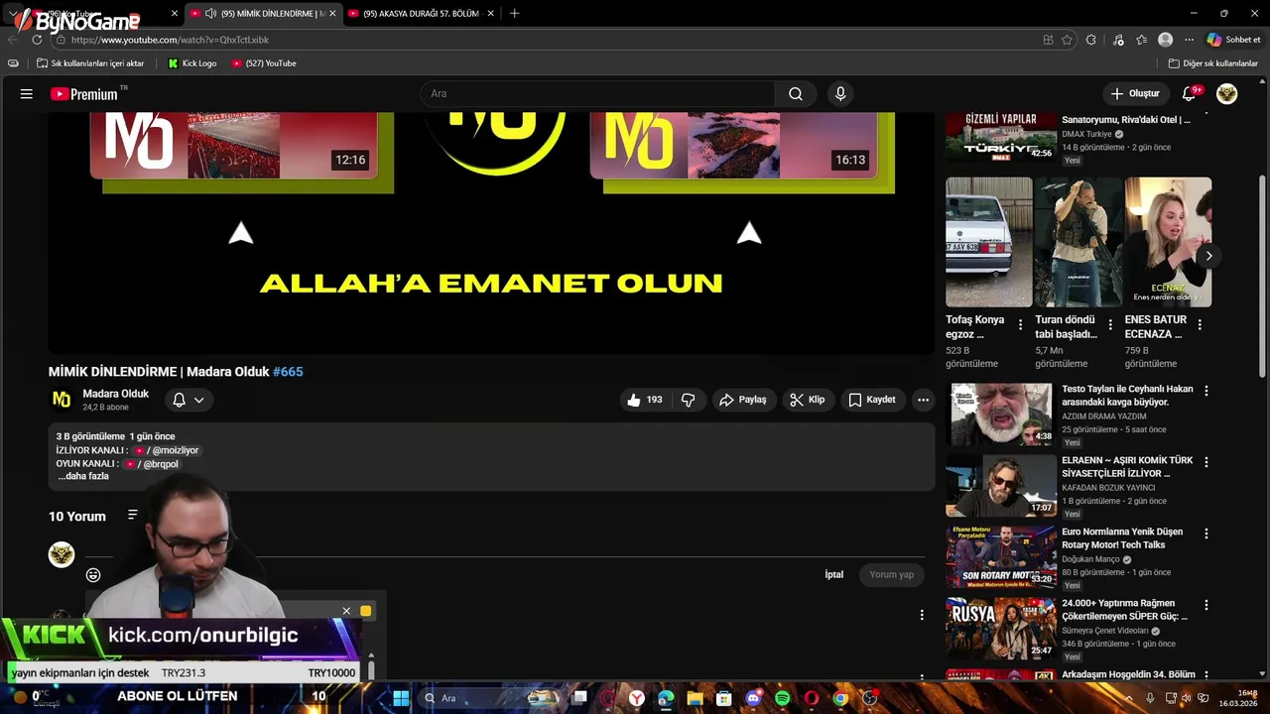
Task: Toggle subscription notification bell dropdown
Action: [x=189, y=400]
